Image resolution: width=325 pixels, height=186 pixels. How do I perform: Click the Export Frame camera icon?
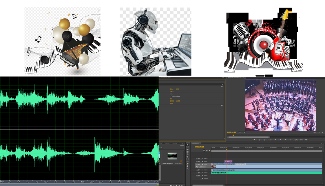[x=306, y=140]
